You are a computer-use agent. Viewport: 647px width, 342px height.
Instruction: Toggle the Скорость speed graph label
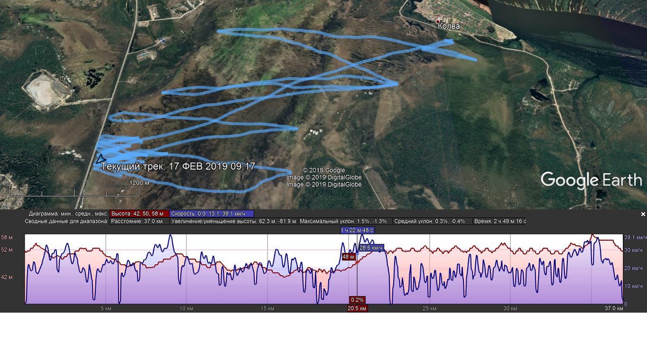211,214
